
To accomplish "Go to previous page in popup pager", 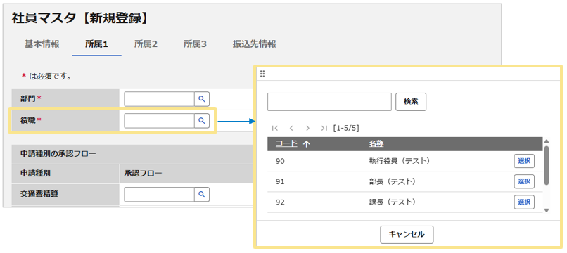I will pyautogui.click(x=291, y=128).
